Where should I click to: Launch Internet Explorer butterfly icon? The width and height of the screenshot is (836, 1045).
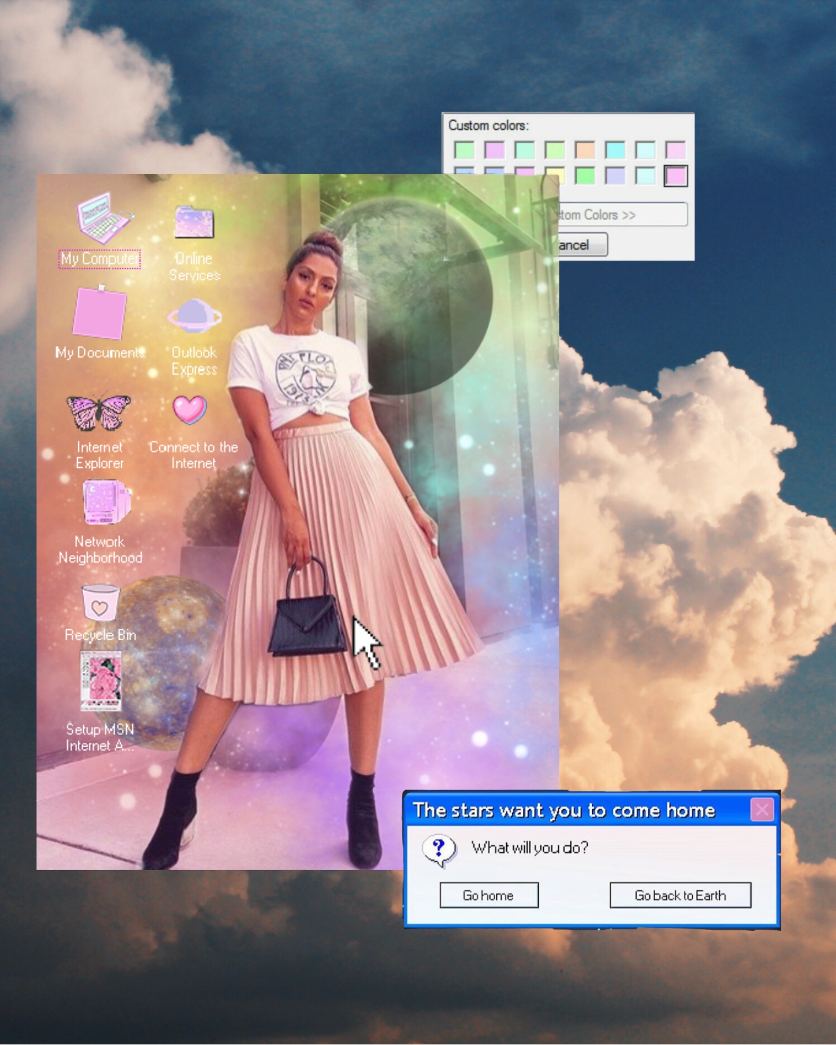pos(99,412)
